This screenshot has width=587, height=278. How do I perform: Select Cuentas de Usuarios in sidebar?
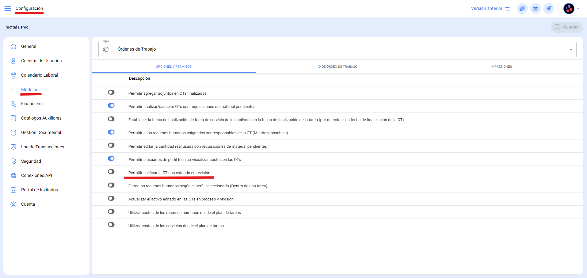click(x=41, y=61)
